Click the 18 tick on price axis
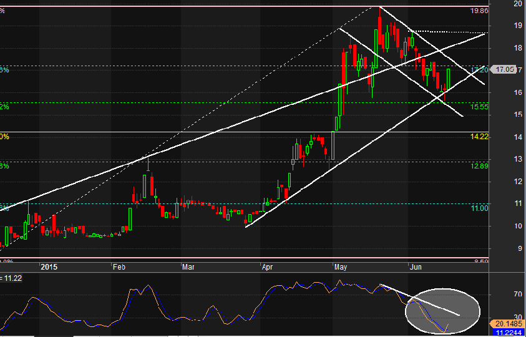 519,48
